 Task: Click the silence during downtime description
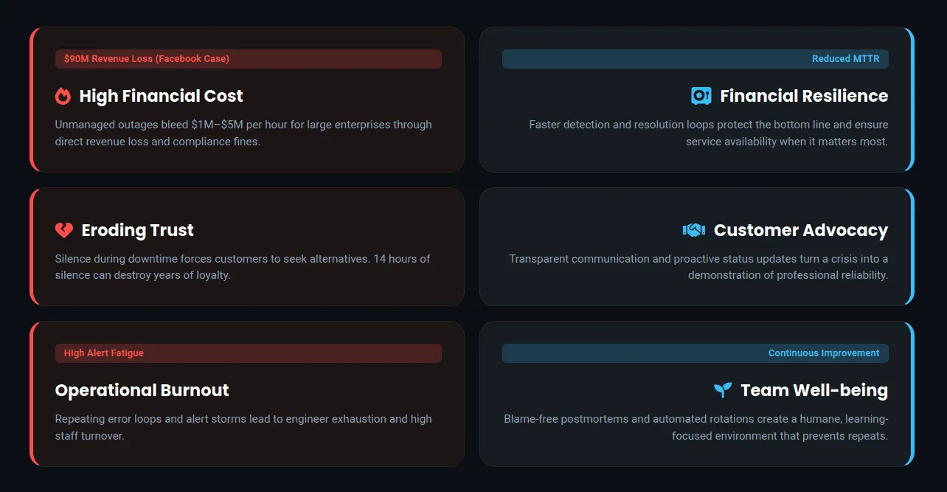tap(242, 267)
